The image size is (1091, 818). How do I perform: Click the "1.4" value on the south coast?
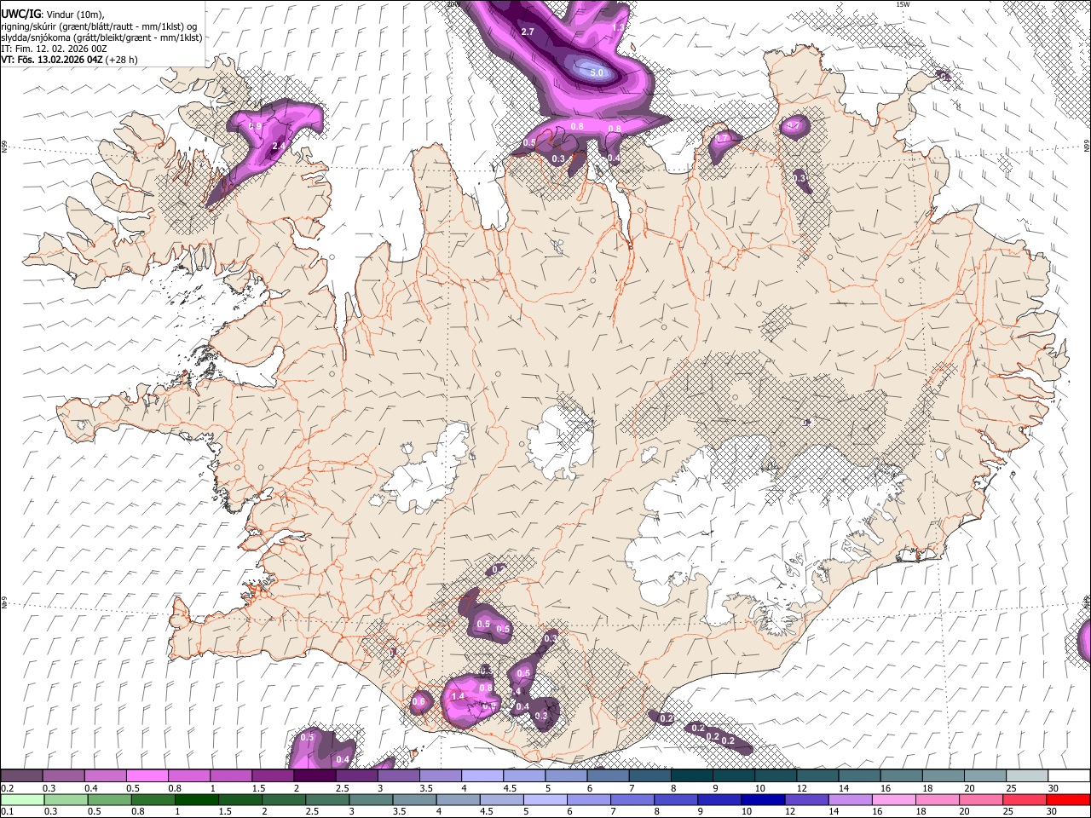[458, 696]
